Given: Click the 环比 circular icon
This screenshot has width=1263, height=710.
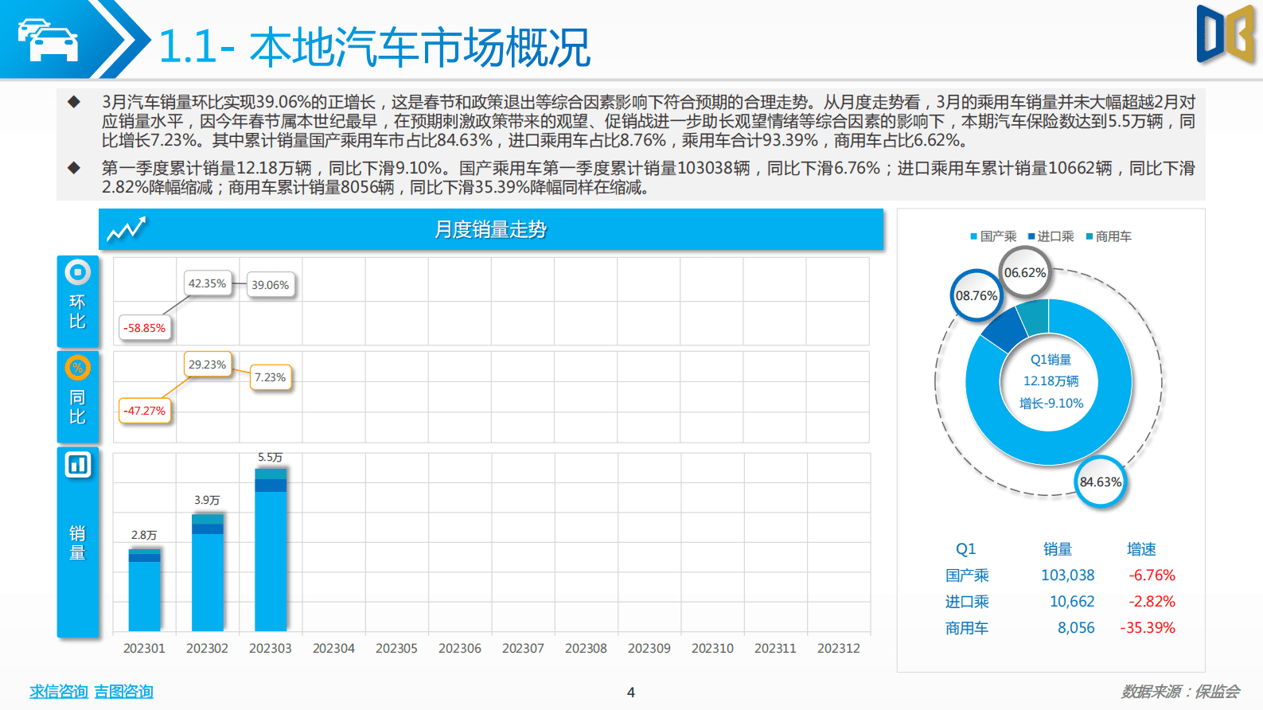Looking at the screenshot, I should [77, 272].
